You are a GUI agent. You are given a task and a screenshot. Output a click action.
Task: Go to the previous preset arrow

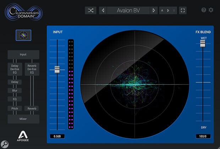[103, 10]
